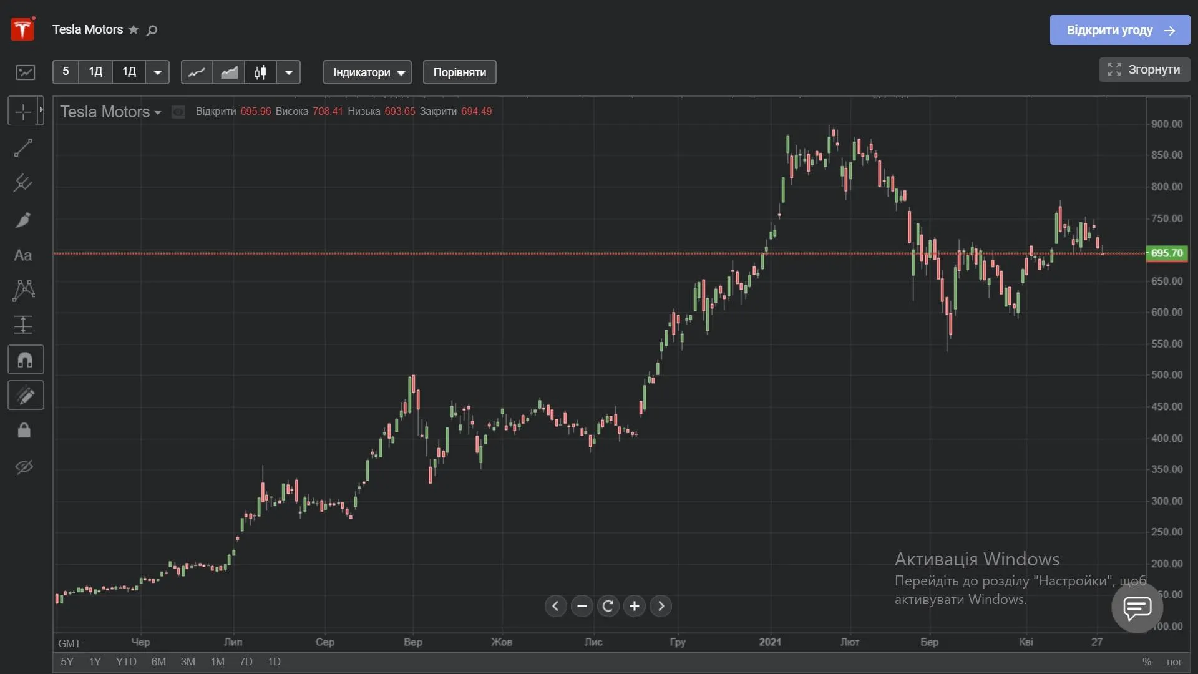Click the Відкрити value 695.96
1198x674 pixels.
point(256,112)
